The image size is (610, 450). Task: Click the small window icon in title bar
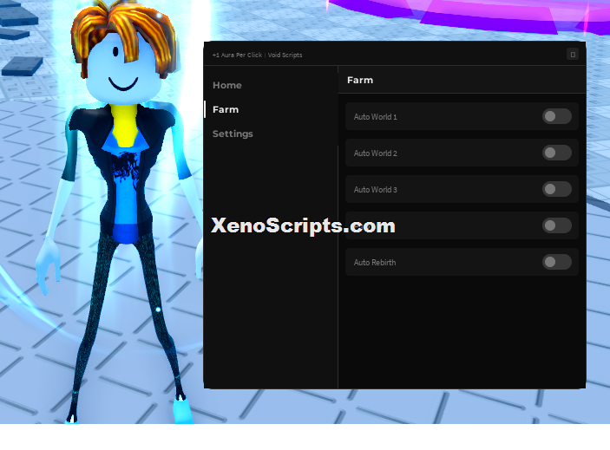(x=573, y=55)
